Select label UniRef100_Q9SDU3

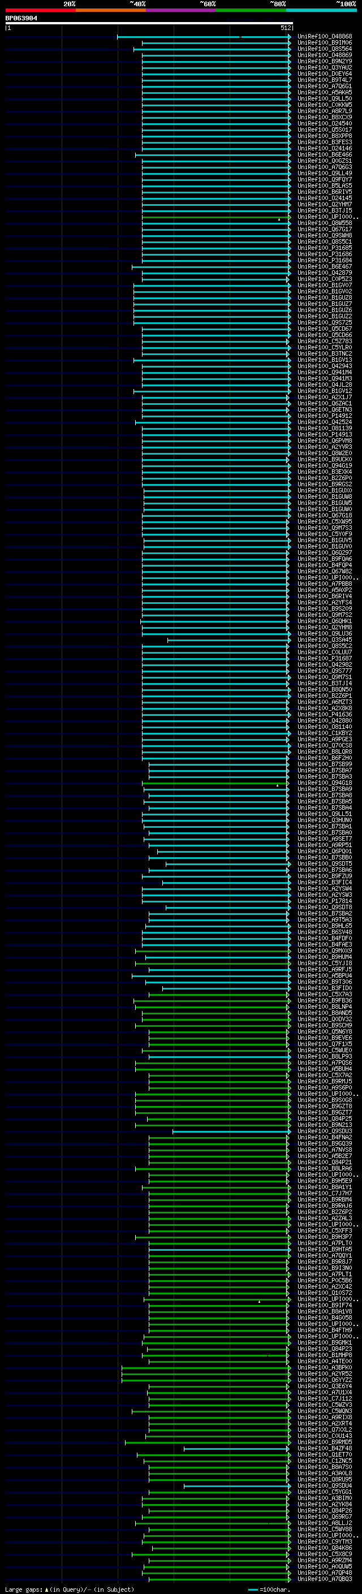point(324,1131)
